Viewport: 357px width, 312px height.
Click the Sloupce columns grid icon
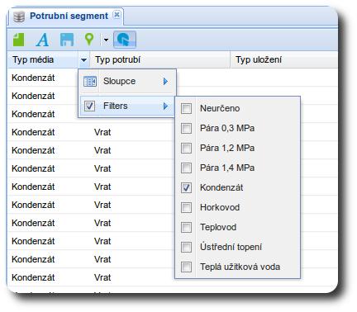(90, 82)
